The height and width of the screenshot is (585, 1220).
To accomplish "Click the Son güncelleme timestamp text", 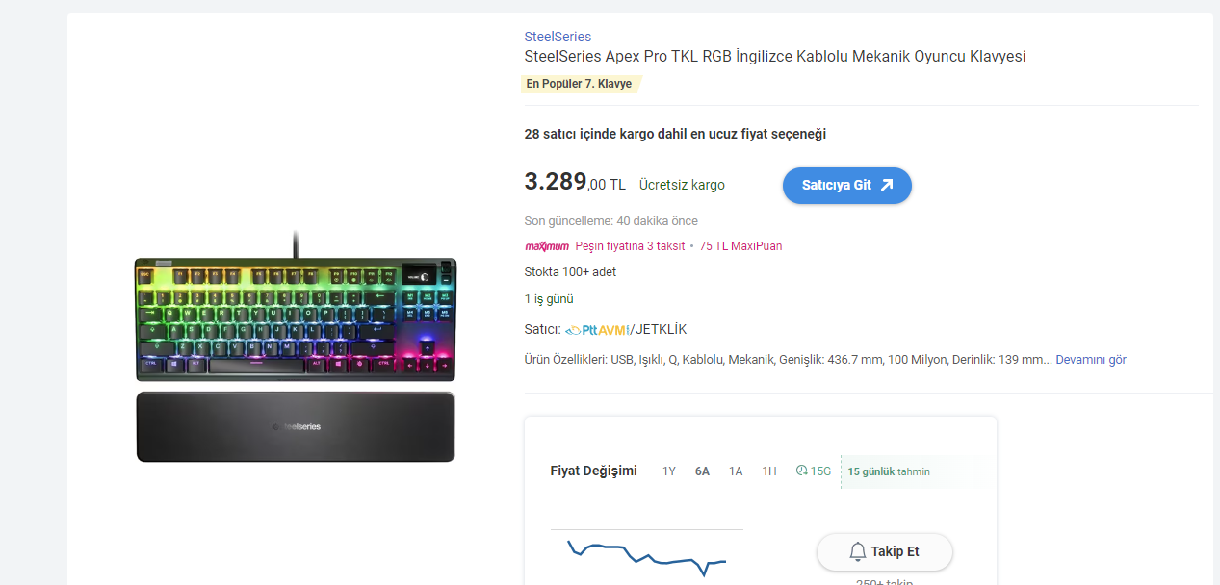I will click(x=611, y=221).
